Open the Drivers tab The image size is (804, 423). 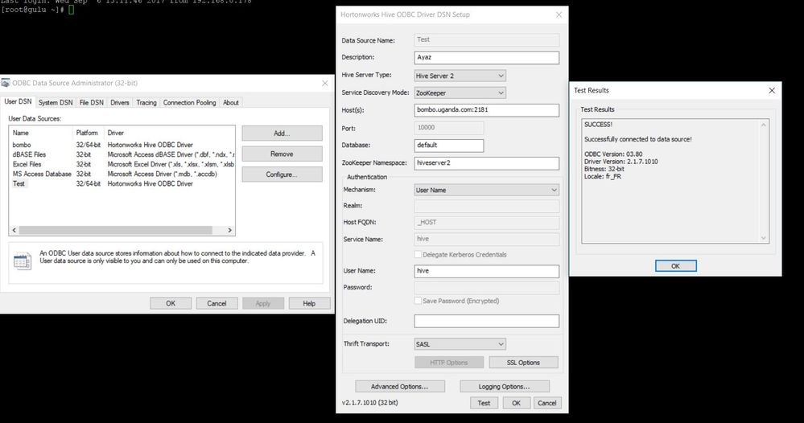pos(120,103)
